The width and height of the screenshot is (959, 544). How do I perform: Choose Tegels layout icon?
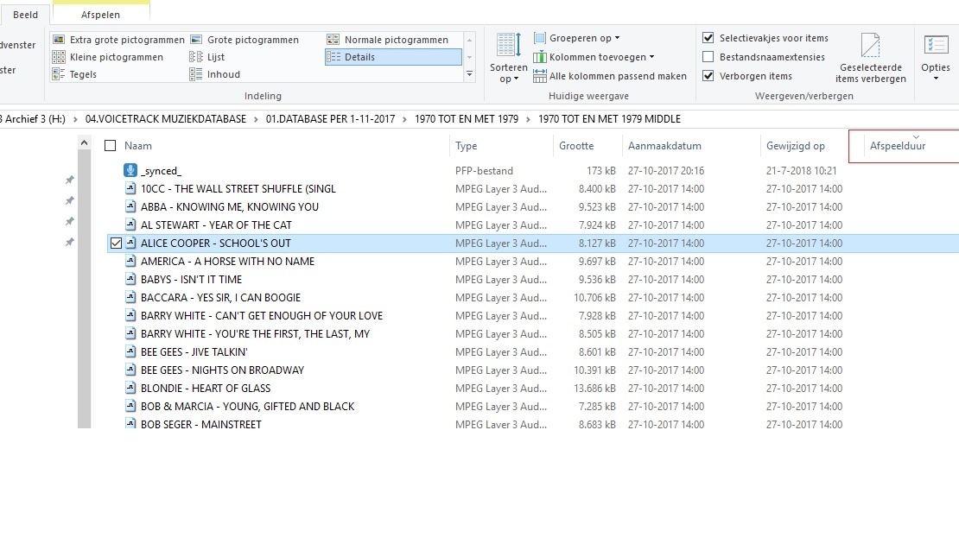point(59,74)
